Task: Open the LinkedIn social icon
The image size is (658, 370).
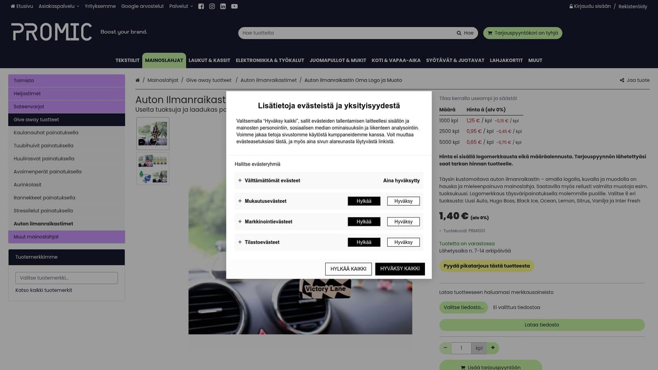Action: 223,6
